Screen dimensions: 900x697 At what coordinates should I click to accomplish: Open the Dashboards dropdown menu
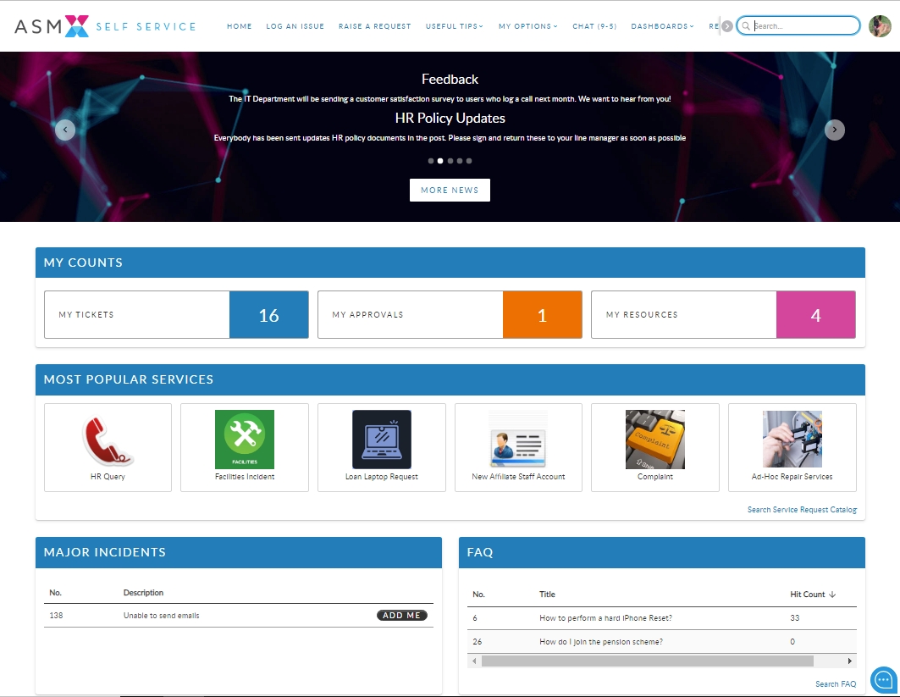tap(662, 26)
